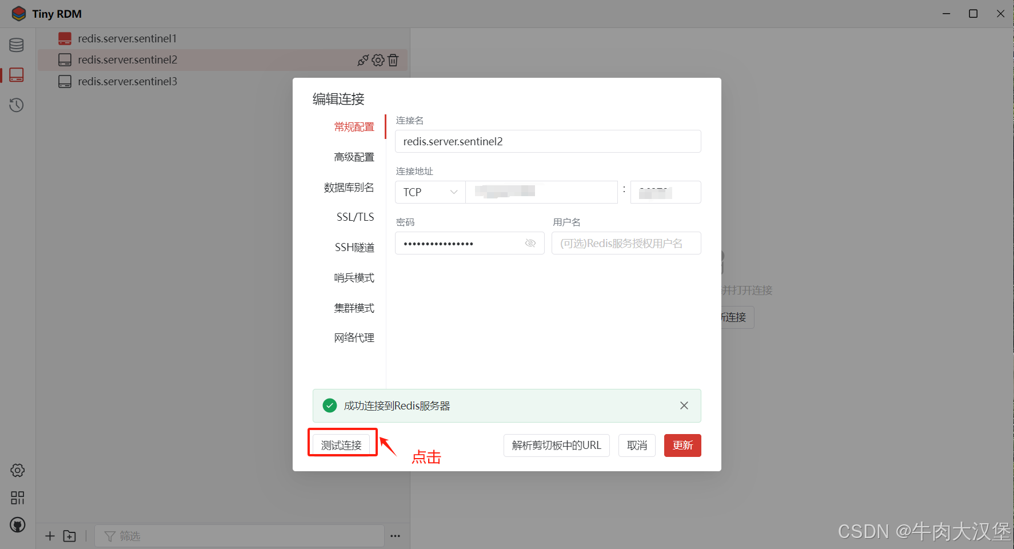Click the 测试连接 button

pos(341,445)
